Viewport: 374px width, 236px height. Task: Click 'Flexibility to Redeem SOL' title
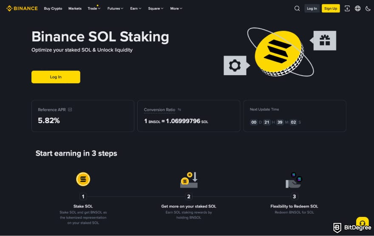(294, 206)
